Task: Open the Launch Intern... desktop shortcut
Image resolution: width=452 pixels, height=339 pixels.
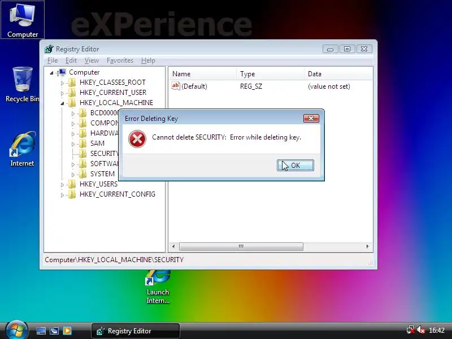Action: click(158, 288)
